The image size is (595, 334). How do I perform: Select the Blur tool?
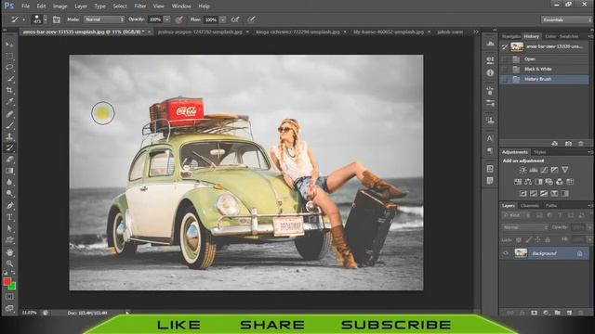(x=9, y=182)
